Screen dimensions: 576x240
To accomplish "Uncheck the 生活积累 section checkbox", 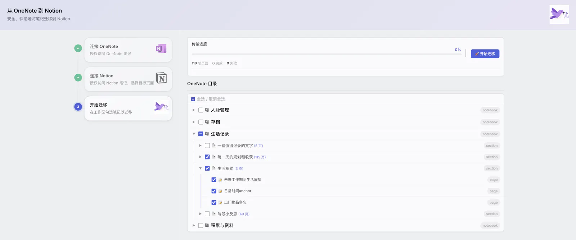I will [x=207, y=168].
